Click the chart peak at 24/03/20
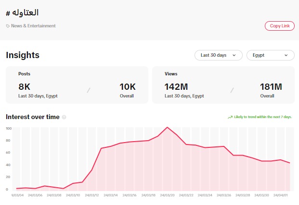The width and height of the screenshot is (299, 205). [167, 128]
